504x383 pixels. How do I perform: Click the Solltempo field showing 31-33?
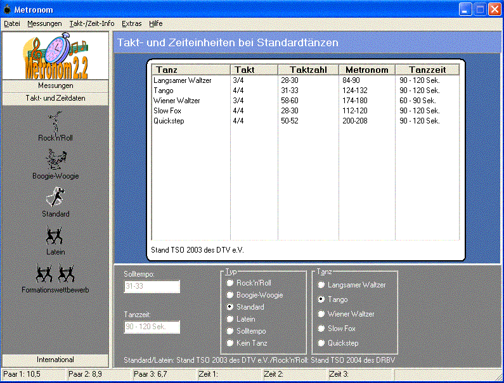click(152, 286)
